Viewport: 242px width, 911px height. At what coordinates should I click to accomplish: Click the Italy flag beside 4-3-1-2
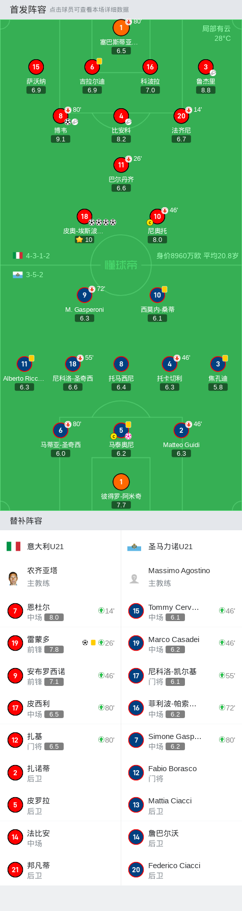pos(18,255)
